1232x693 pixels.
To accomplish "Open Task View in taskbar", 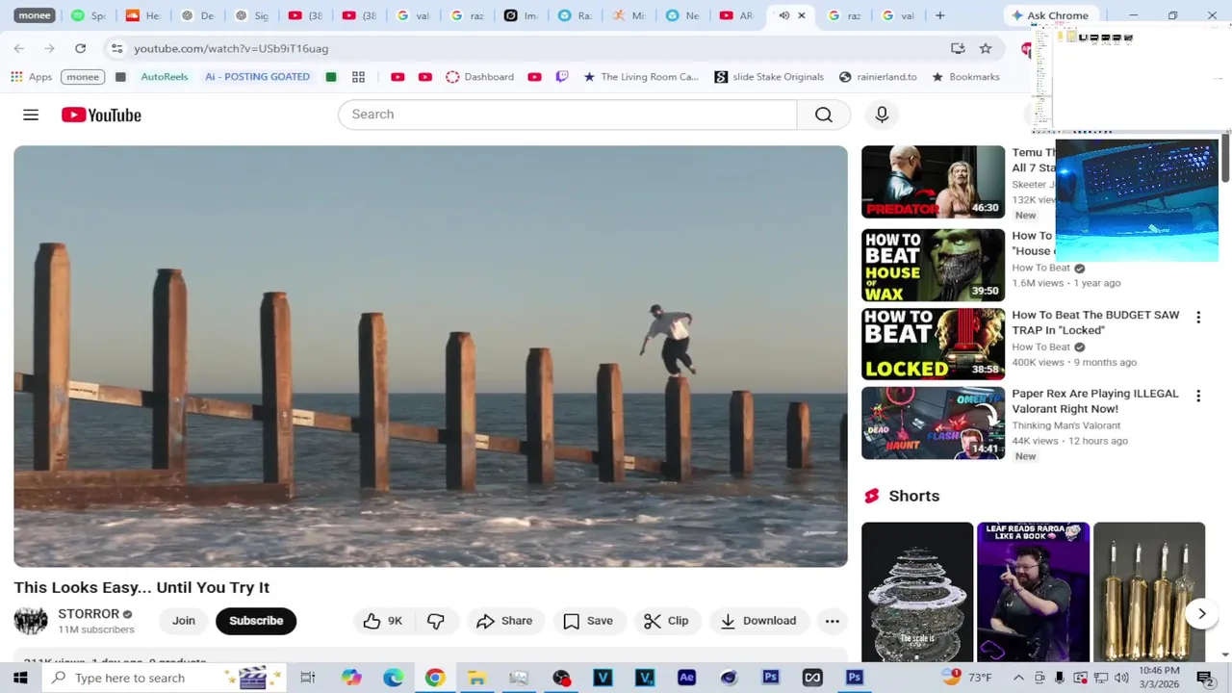I will coord(308,678).
